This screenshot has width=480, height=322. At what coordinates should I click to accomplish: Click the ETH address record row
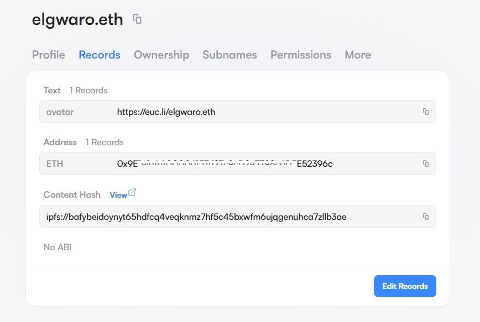238,163
